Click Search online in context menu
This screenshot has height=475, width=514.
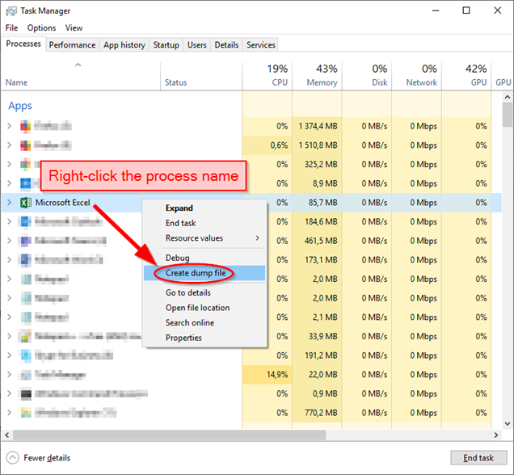tap(189, 323)
